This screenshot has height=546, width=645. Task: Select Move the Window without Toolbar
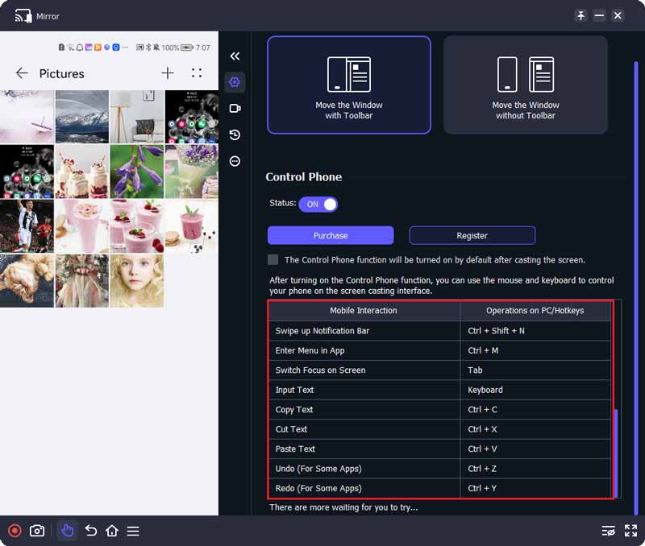[526, 85]
